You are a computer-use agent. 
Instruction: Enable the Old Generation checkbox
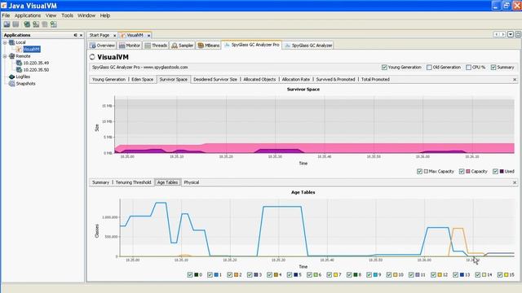pyautogui.click(x=429, y=67)
